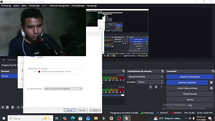Open CapCut from the taskbar
Image resolution: width=215 pixels, height=121 pixels.
tap(111, 118)
